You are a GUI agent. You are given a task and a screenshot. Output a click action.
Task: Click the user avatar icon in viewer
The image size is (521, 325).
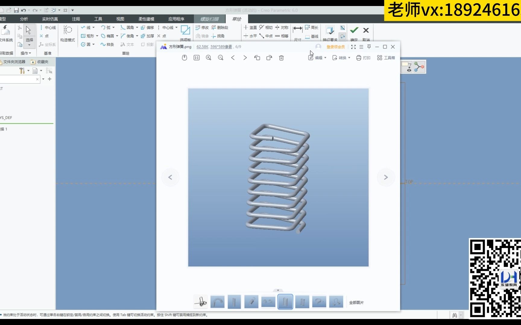pyautogui.click(x=318, y=47)
